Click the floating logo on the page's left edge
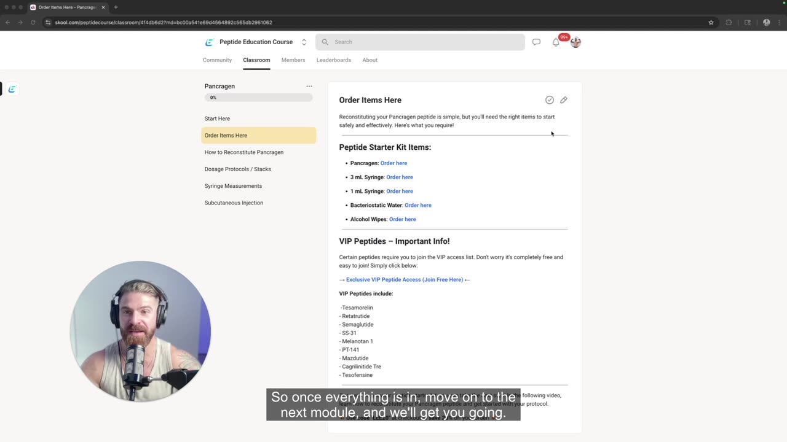The width and height of the screenshot is (787, 442). click(11, 89)
